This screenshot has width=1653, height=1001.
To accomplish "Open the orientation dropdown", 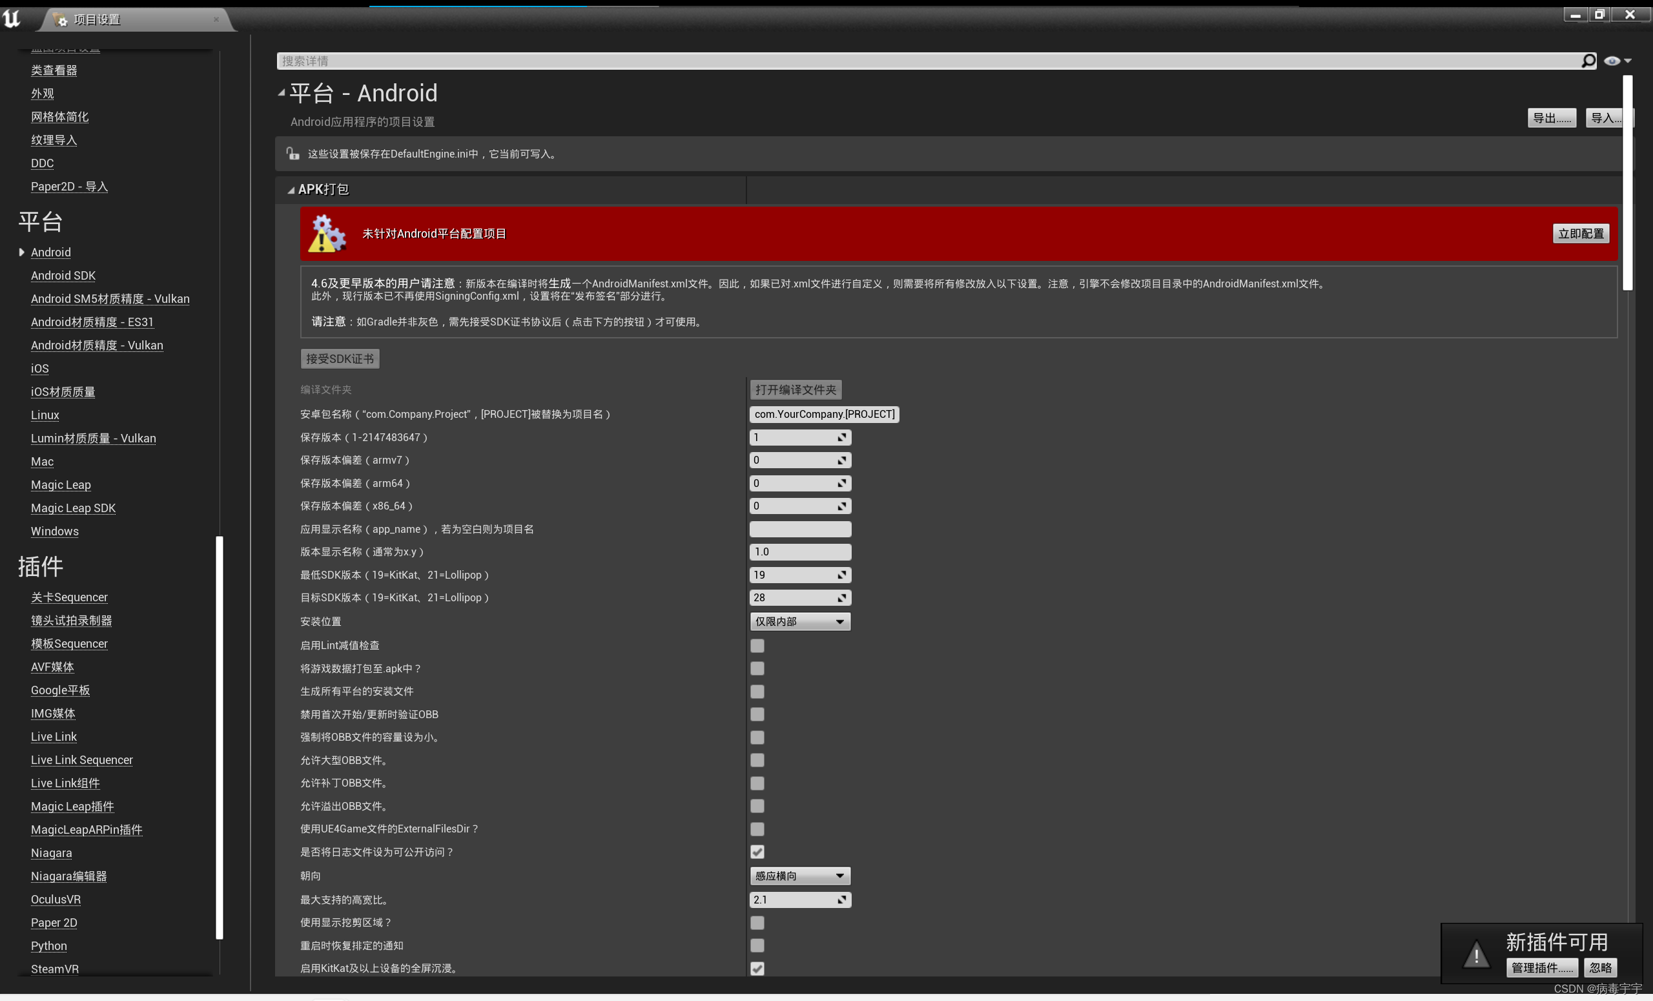I will click(799, 876).
